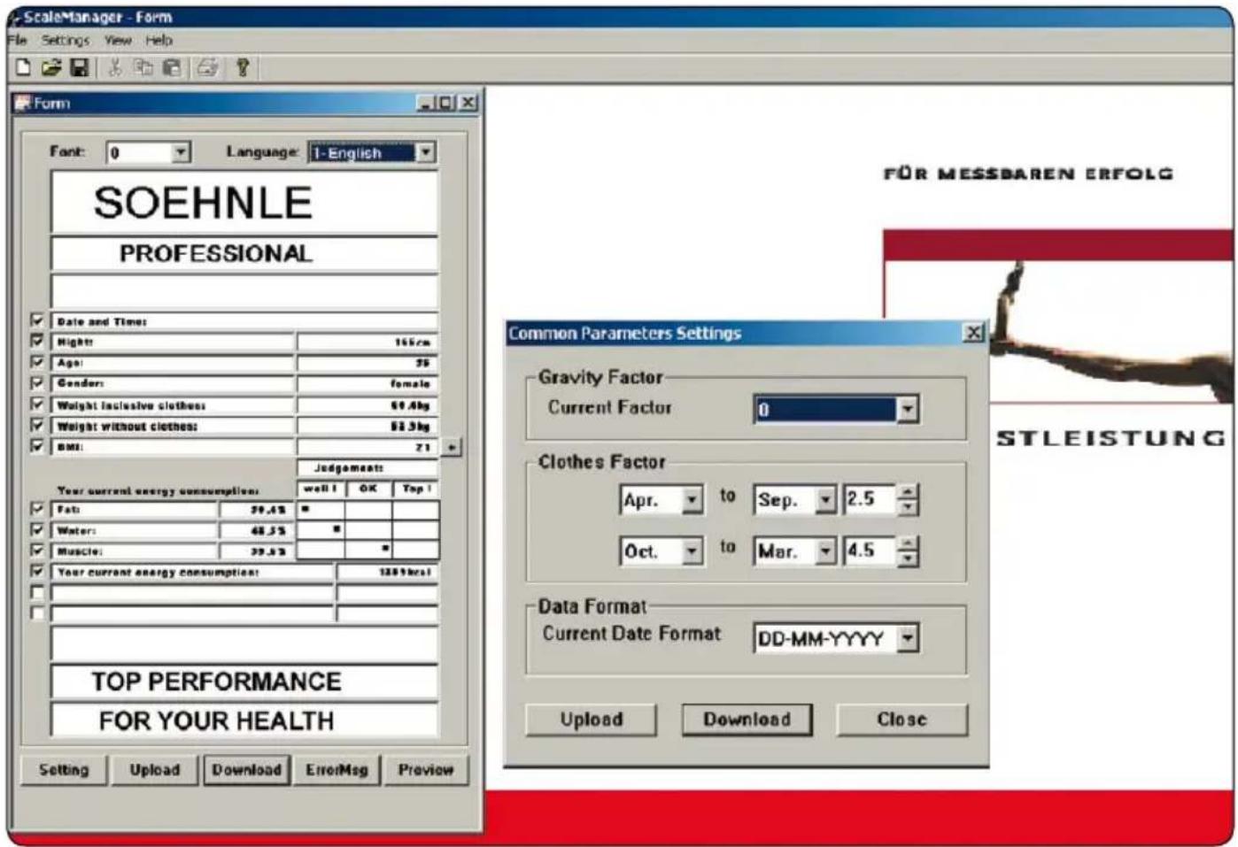Screen dimensions: 1238x847
Task: Click Close in Common Parameters Settings
Action: (902, 720)
